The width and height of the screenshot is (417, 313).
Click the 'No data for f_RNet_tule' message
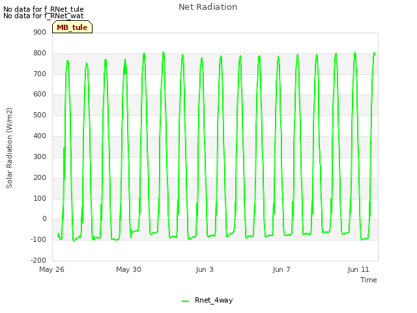[x=44, y=9]
